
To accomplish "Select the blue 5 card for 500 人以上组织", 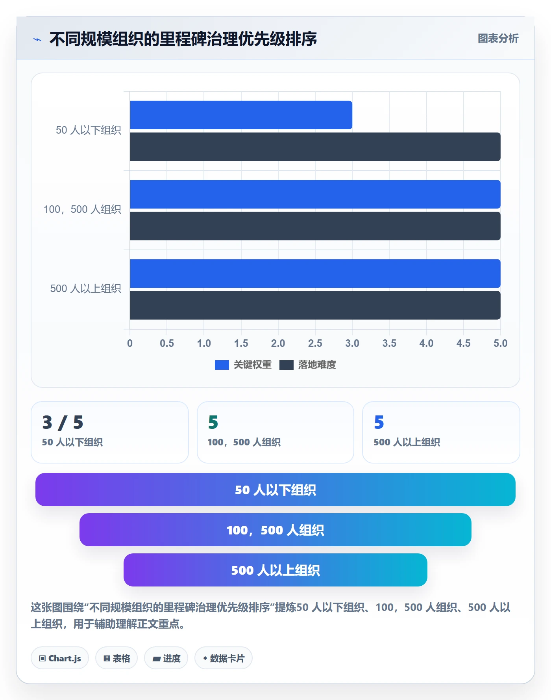I will [x=441, y=432].
